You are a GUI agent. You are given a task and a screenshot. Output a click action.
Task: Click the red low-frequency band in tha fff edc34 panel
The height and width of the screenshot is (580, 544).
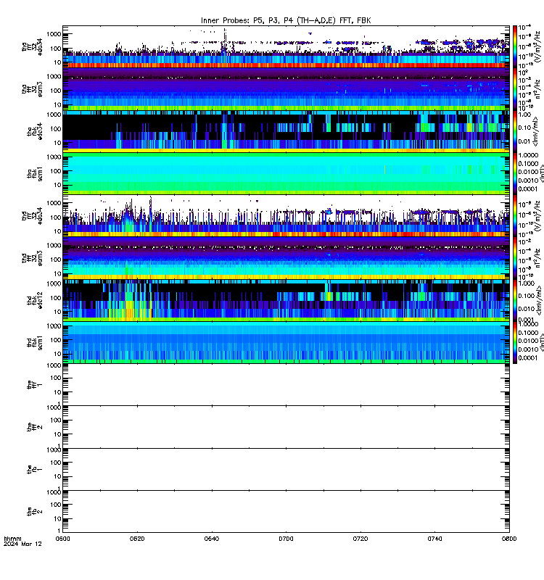click(286, 65)
